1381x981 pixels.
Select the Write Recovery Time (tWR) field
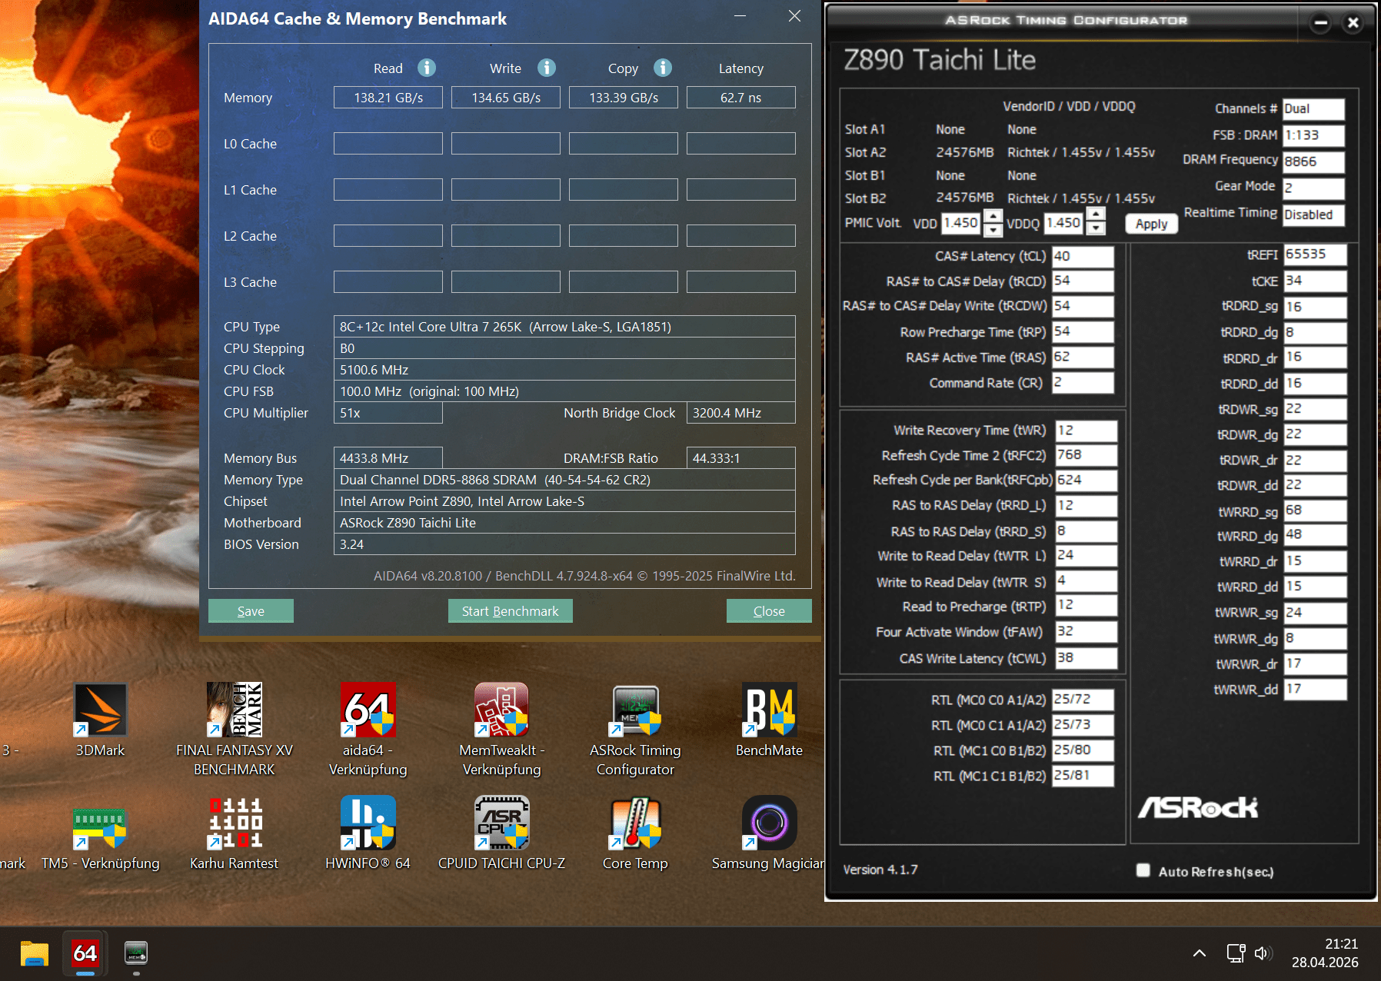(1086, 431)
